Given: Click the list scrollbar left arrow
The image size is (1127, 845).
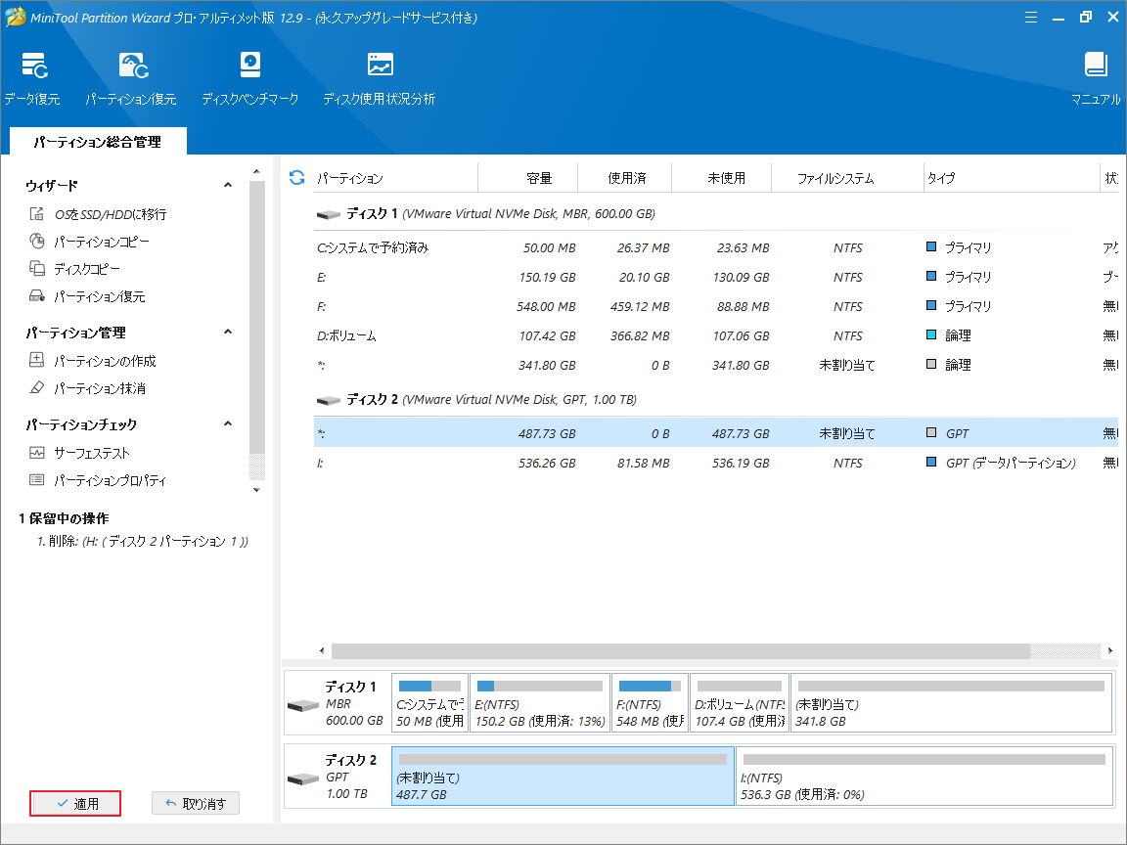Looking at the screenshot, I should pos(322,651).
